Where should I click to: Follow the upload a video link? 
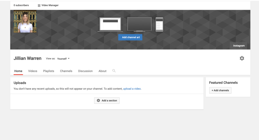(132, 89)
